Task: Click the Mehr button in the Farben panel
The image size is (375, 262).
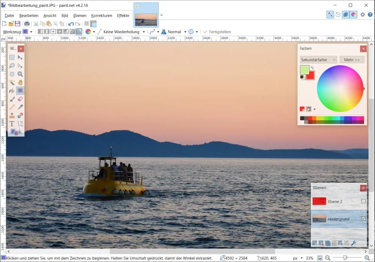Action: click(x=351, y=60)
